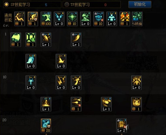Click the golden meteor skill, Lv 1

click(x=106, y=104)
